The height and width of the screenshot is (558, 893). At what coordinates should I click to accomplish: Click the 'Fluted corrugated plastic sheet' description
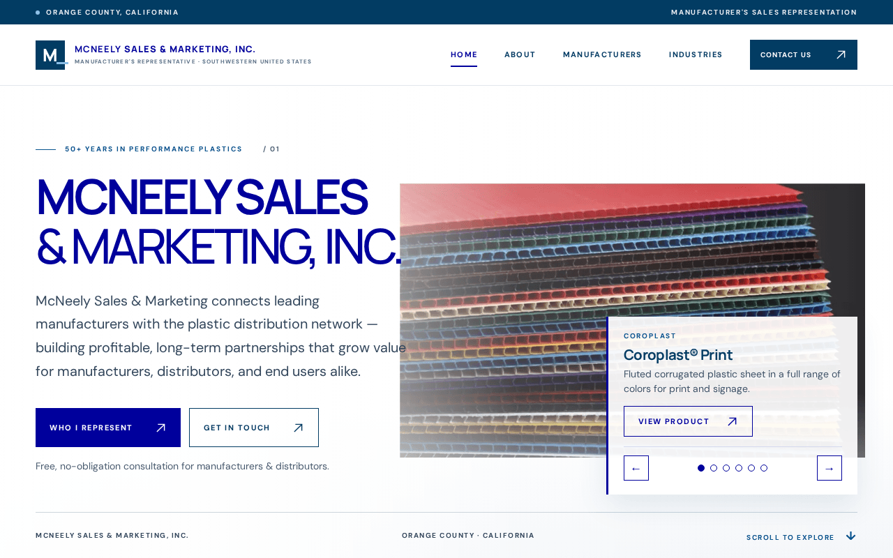point(733,382)
